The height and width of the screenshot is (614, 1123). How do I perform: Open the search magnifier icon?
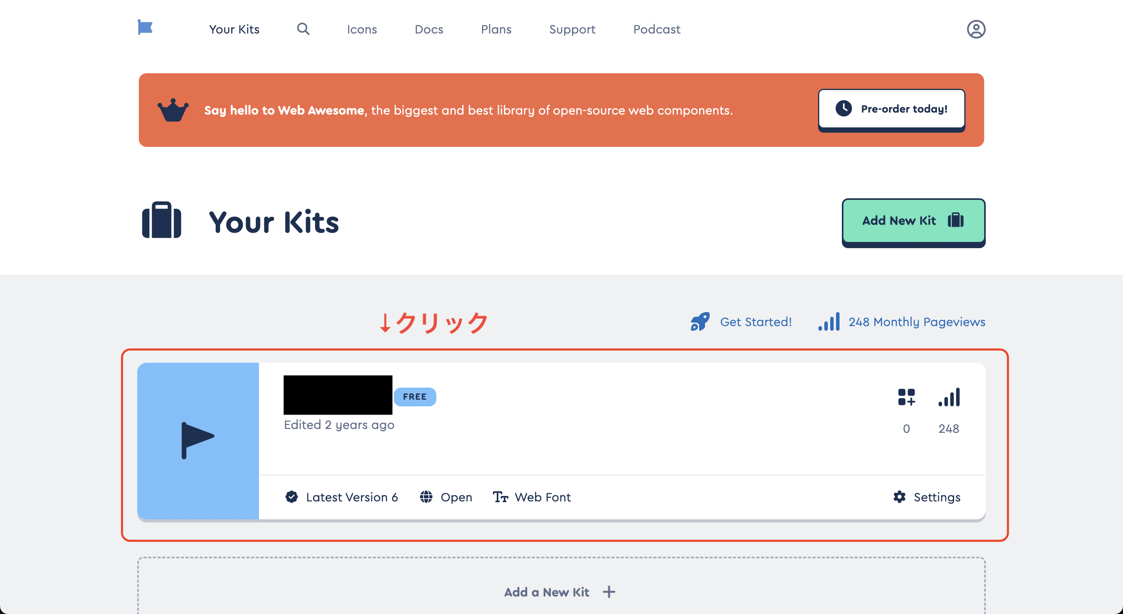[x=303, y=29]
